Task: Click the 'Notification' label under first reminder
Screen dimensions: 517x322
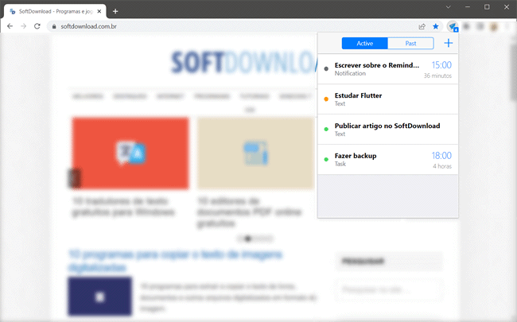Action: tap(350, 73)
